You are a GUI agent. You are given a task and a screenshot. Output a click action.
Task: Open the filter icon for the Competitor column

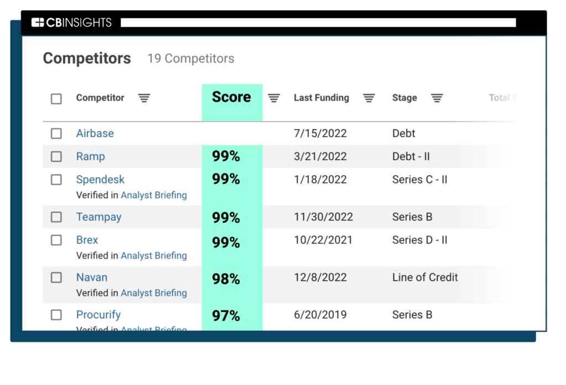[144, 98]
